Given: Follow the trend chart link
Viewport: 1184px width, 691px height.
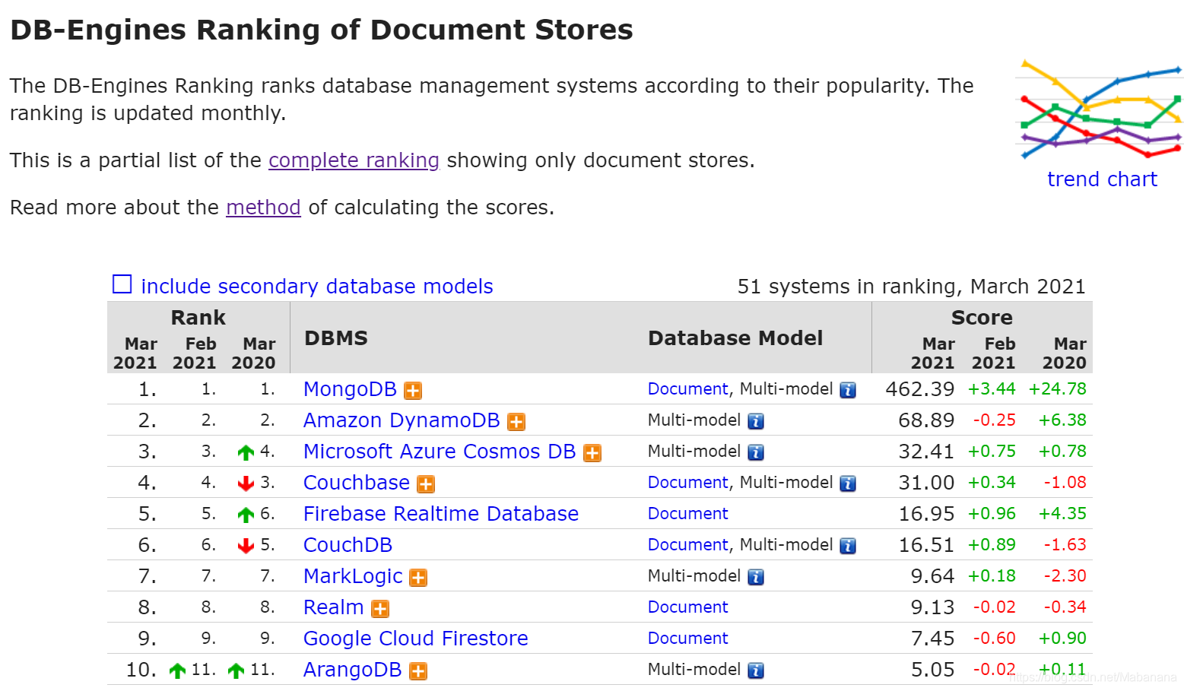Looking at the screenshot, I should [1102, 179].
